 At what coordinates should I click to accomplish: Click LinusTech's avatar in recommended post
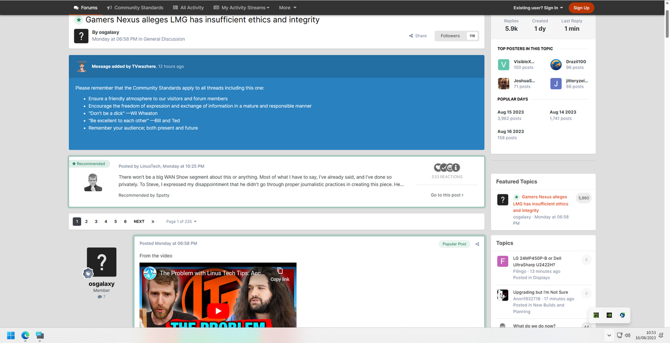[x=93, y=182]
